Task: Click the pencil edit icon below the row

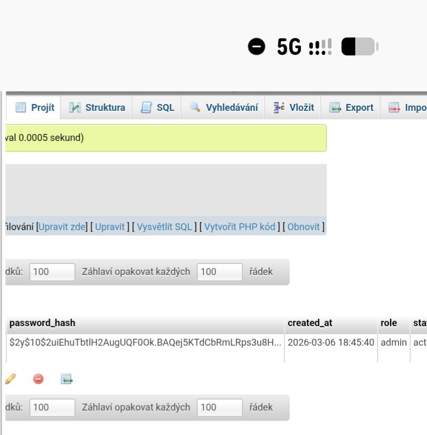Action: pos(10,379)
